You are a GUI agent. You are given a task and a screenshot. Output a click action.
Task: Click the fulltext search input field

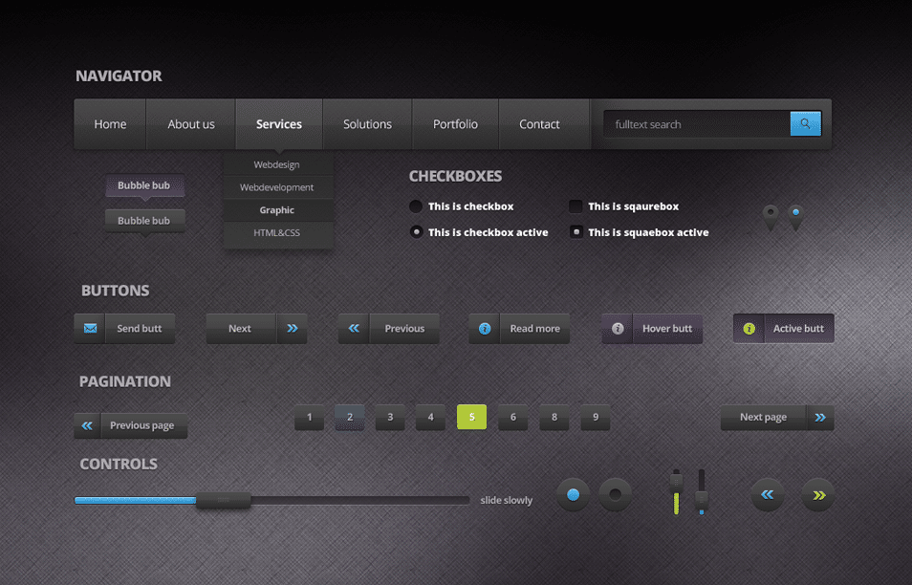pos(698,123)
